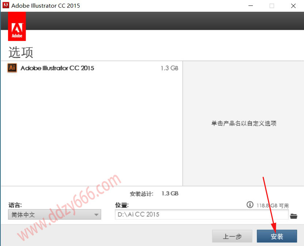Click the Ai Illustrator product icon

pos(12,68)
